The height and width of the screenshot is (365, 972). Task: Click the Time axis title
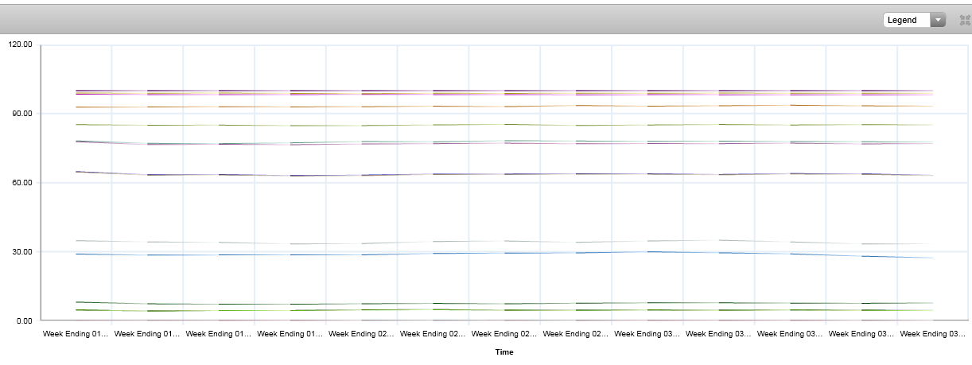tap(503, 351)
